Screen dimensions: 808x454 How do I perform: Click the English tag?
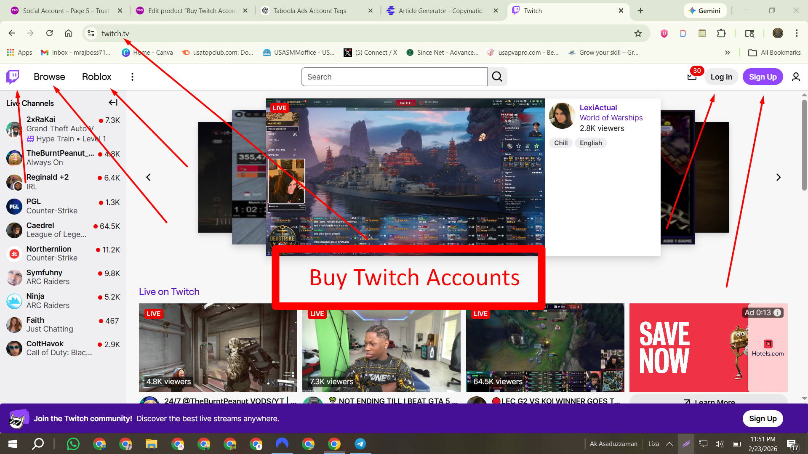tap(590, 143)
